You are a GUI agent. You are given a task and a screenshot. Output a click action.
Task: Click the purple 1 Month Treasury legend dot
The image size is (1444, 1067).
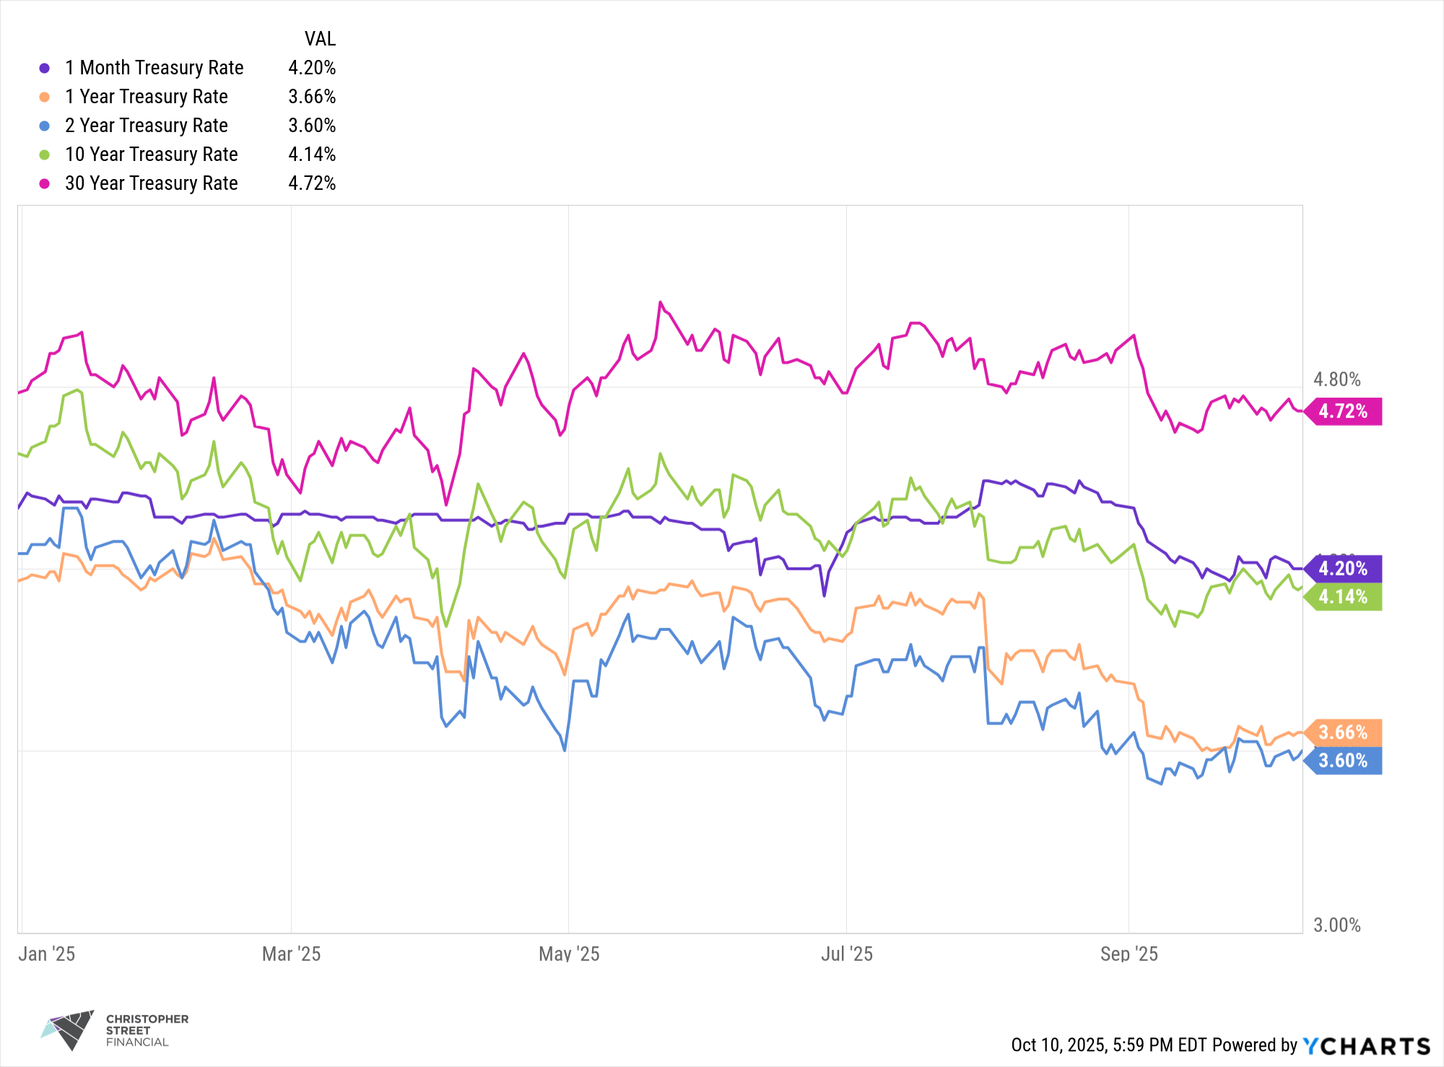(45, 68)
